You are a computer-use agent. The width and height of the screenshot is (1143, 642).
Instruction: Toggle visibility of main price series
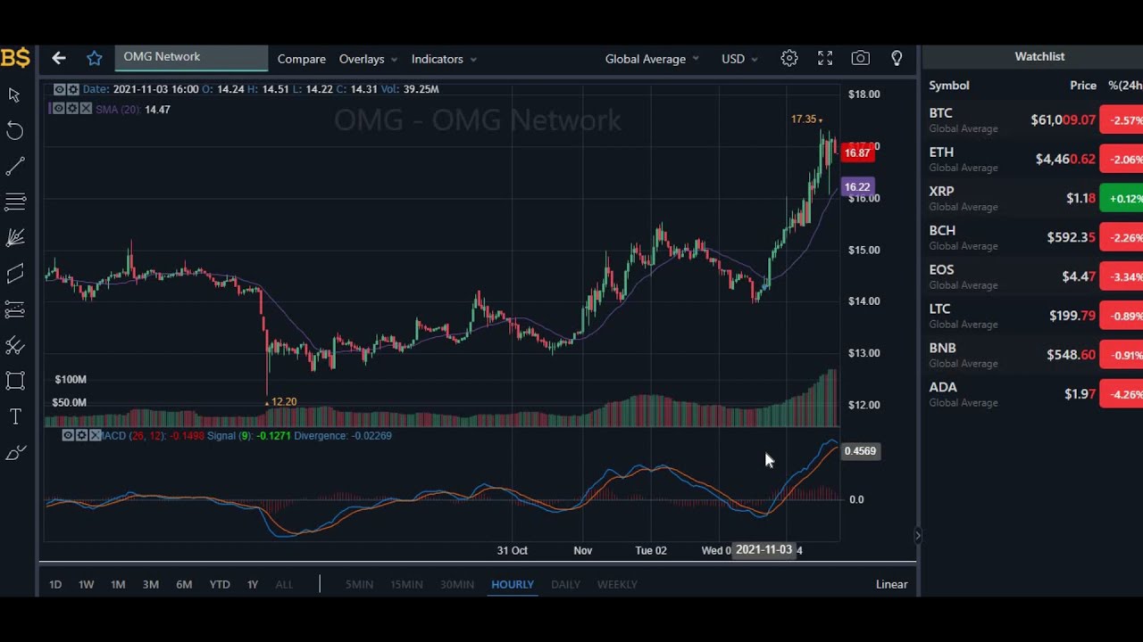click(60, 89)
